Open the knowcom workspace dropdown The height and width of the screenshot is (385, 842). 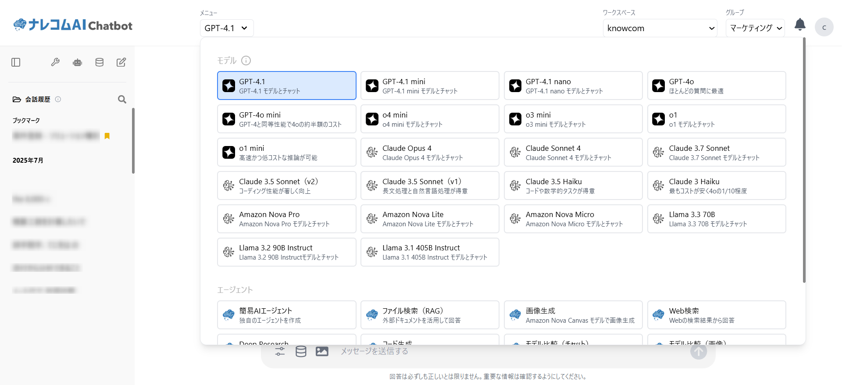(x=660, y=28)
